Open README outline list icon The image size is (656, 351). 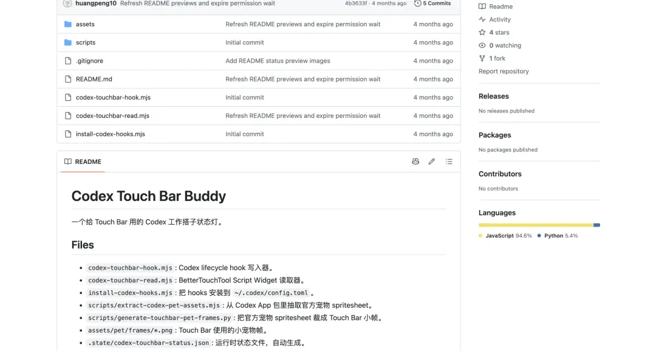[449, 162]
